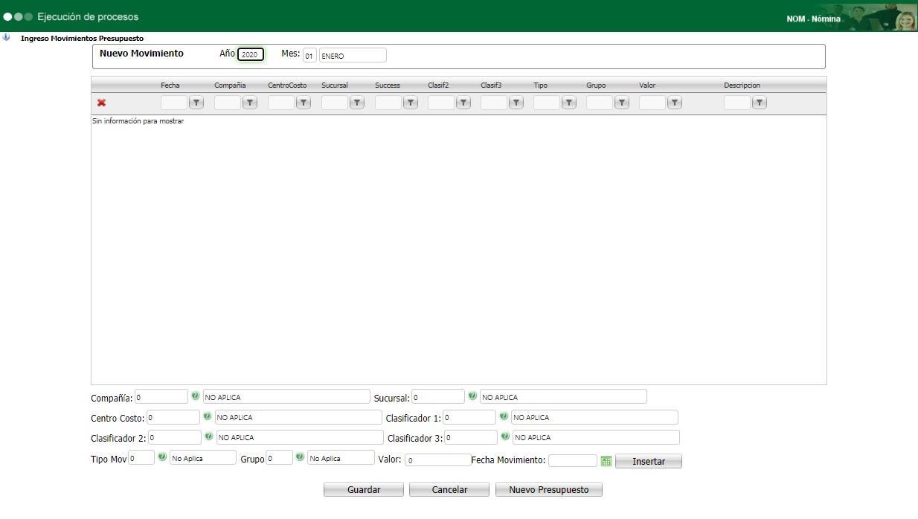Click the blue arrow icon beside Ingreso Movimientos
918x519 pixels.
click(7, 37)
